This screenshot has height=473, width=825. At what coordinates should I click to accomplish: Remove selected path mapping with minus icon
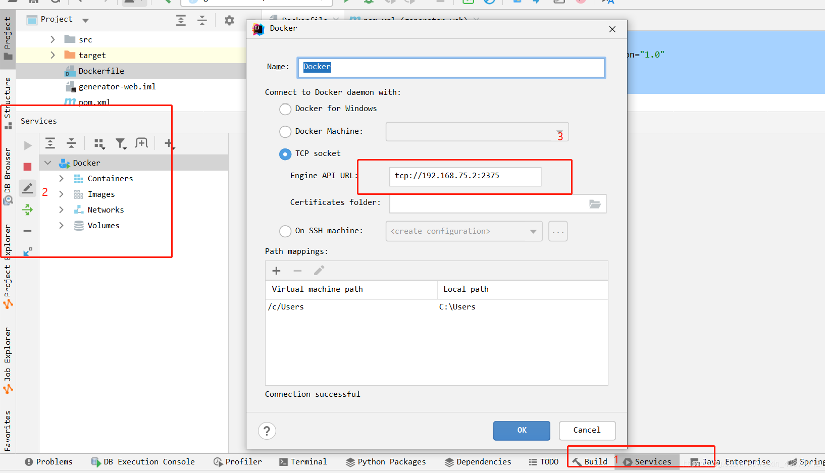coord(297,271)
